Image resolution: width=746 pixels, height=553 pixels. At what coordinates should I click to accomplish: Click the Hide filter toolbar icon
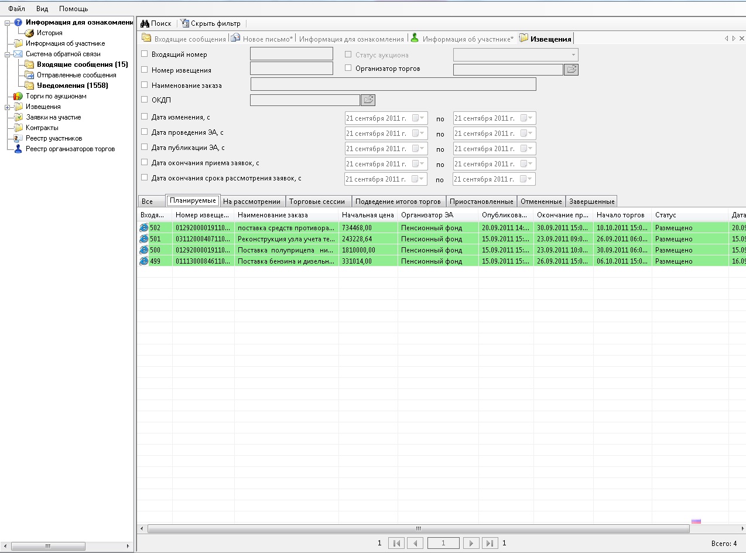(x=185, y=23)
